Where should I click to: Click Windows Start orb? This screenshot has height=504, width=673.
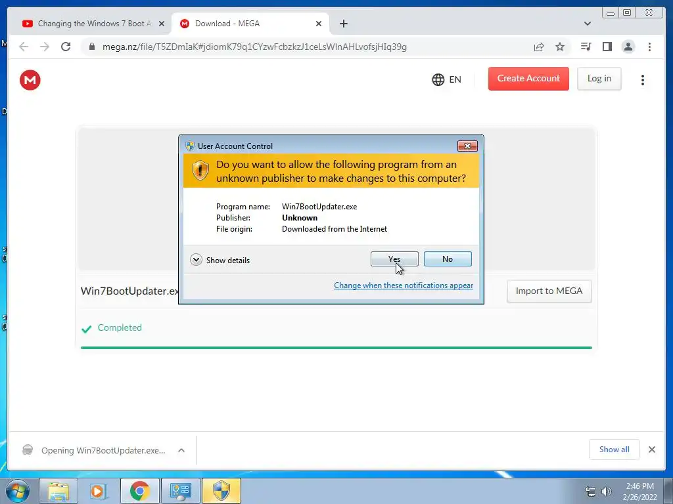(18, 491)
